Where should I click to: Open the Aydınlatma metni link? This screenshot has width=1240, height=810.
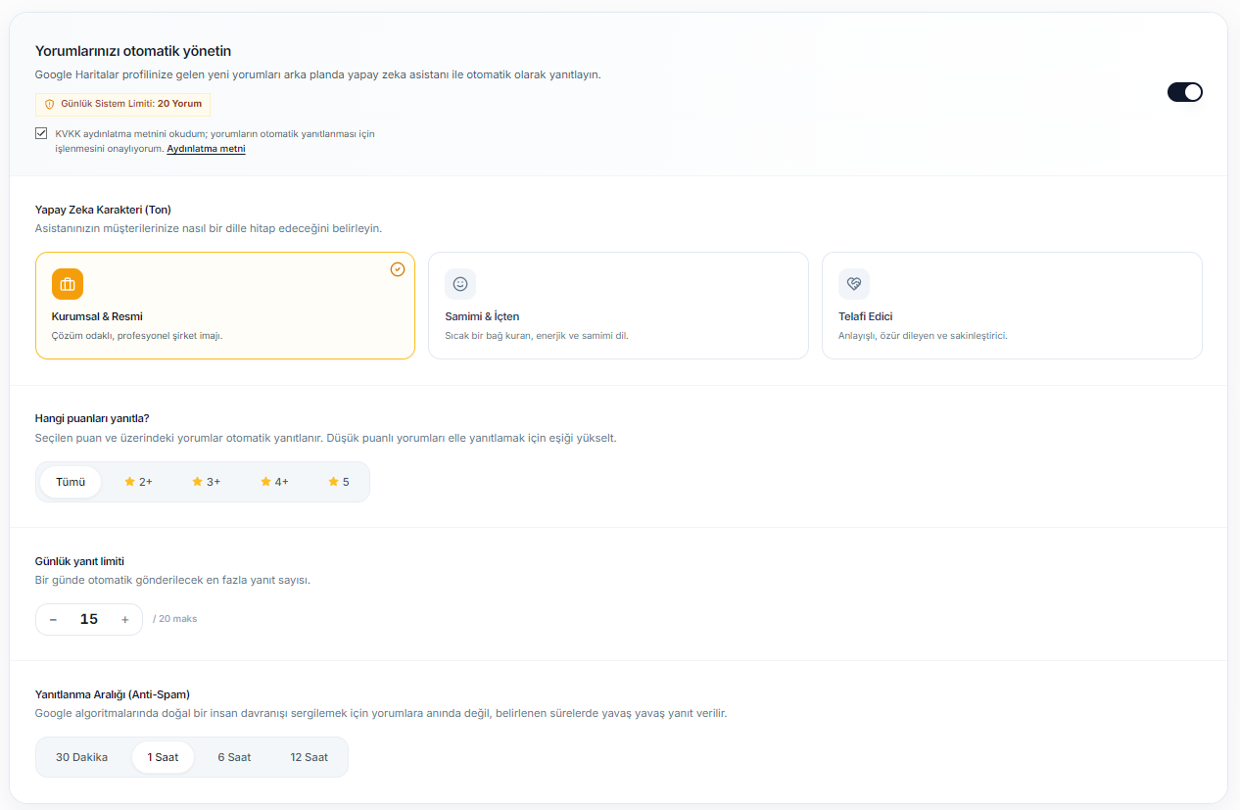click(x=206, y=149)
